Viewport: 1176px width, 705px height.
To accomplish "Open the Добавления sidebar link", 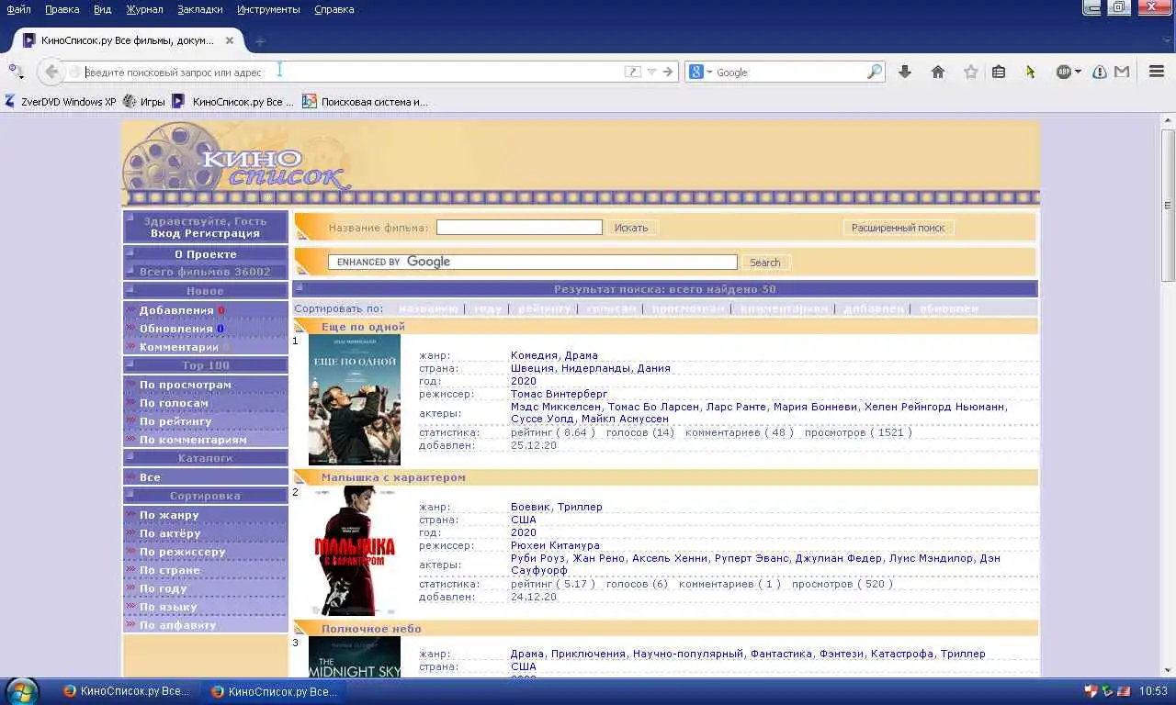I will coord(176,310).
